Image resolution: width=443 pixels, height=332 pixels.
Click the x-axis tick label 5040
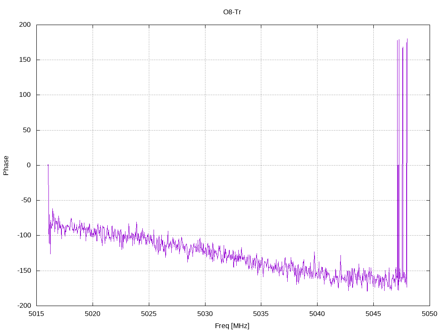point(317,314)
